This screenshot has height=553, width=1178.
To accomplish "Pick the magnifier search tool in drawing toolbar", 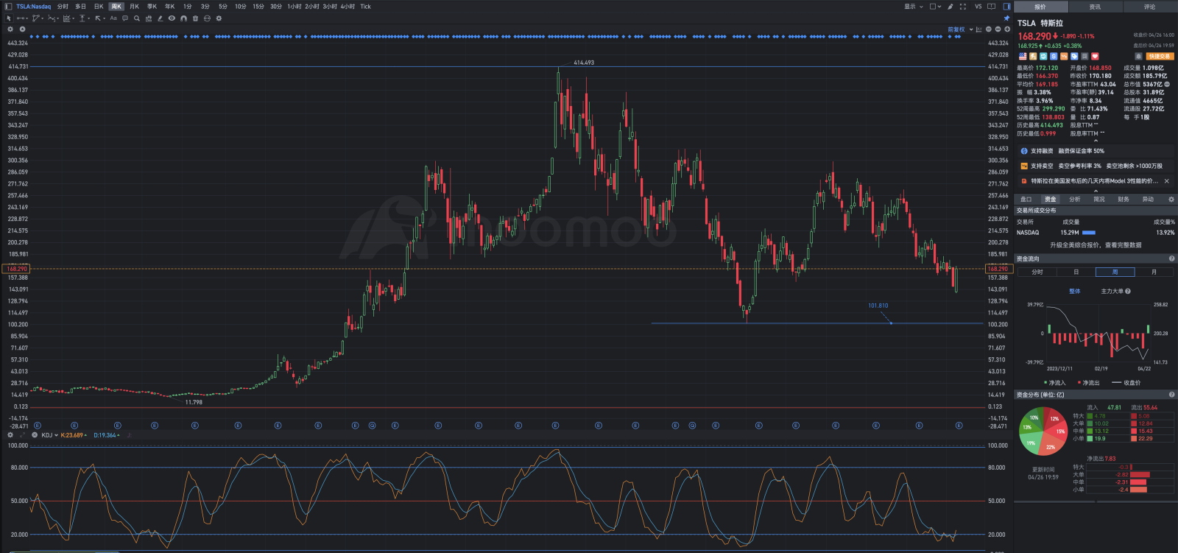I will [x=137, y=18].
